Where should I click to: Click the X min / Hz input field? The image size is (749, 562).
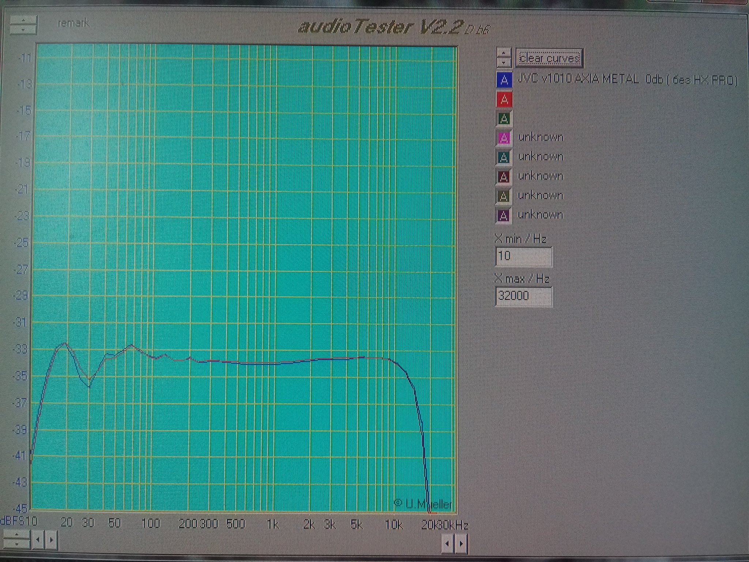tap(523, 256)
